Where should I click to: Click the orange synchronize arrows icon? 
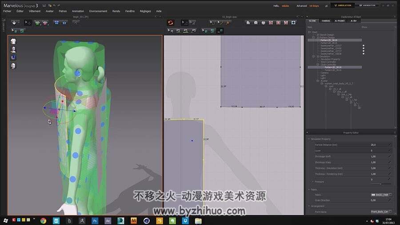[170, 23]
